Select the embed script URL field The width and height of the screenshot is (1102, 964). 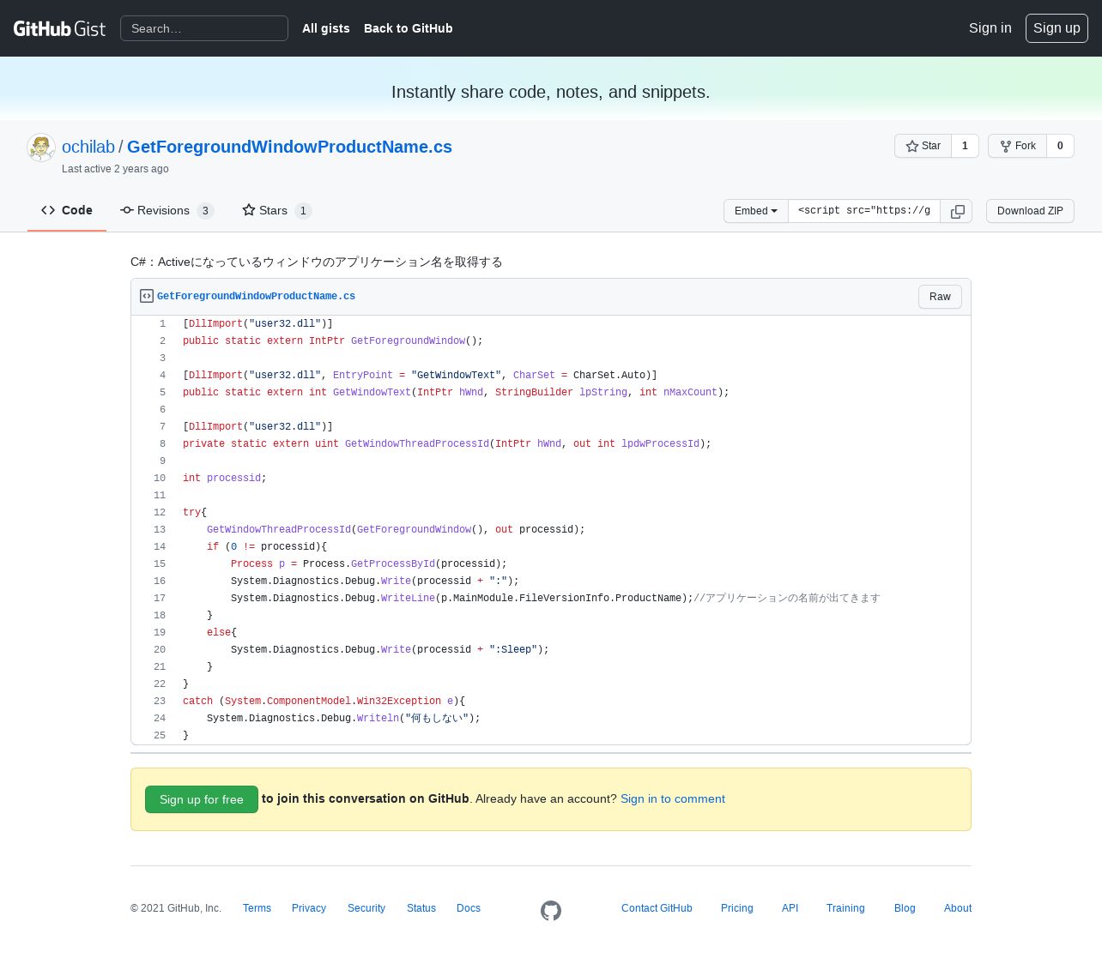(x=864, y=211)
